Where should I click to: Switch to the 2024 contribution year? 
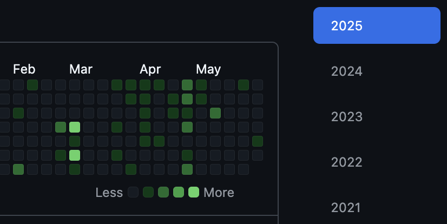point(347,71)
